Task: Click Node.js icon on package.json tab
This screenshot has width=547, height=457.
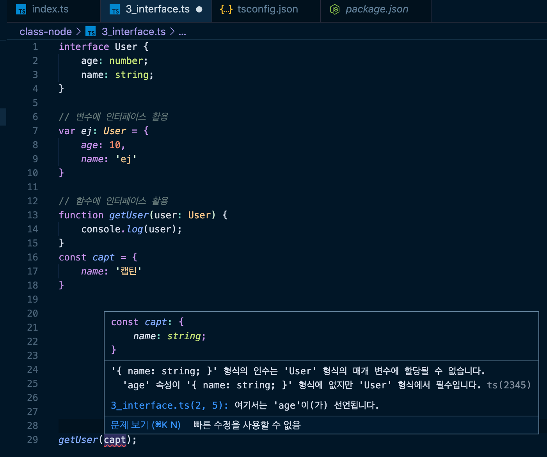Action: tap(335, 9)
